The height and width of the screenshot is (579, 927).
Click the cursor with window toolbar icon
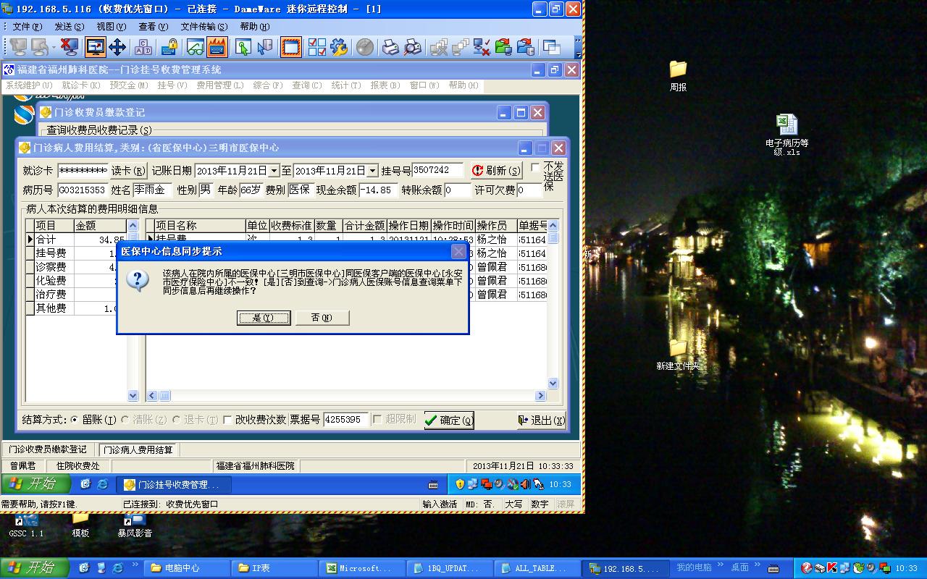click(x=265, y=47)
